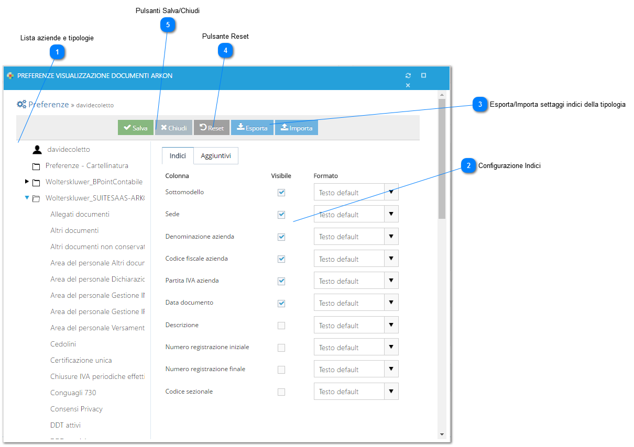Viewport: 634px width, 447px height.
Task: Select Cedolini tree item
Action: point(63,344)
